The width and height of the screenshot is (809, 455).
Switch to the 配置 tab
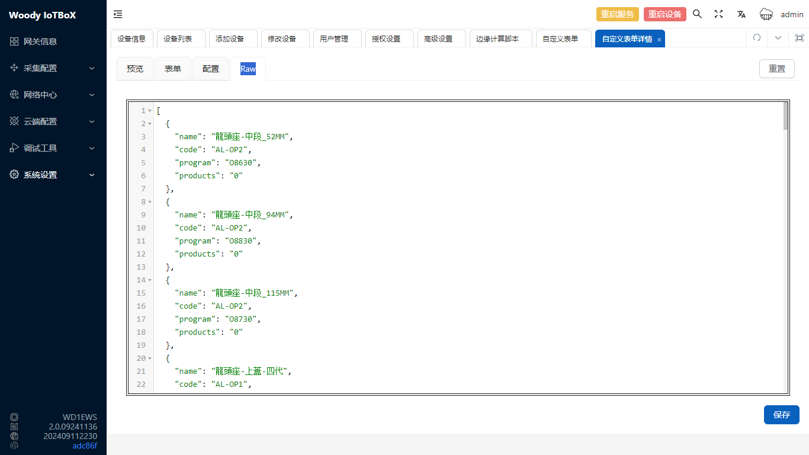pos(211,69)
